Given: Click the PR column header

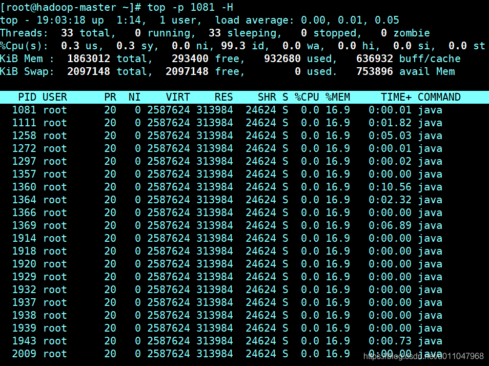Looking at the screenshot, I should tap(110, 97).
